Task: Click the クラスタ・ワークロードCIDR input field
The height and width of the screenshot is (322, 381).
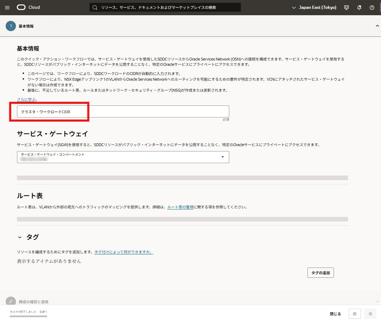Action: pyautogui.click(x=123, y=111)
